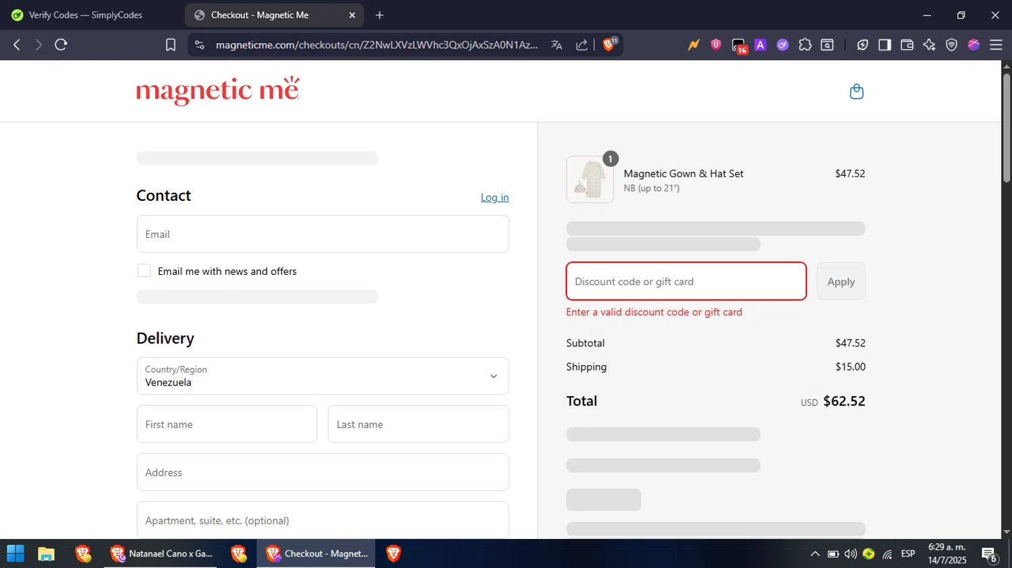This screenshot has height=568, width=1012.
Task: Click the page vertical scrollbar
Action: coord(1007,128)
